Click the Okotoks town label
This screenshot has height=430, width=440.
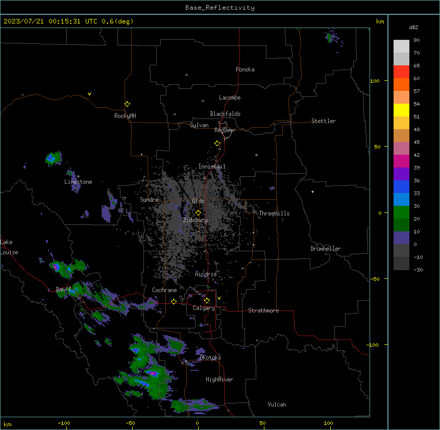click(x=210, y=357)
